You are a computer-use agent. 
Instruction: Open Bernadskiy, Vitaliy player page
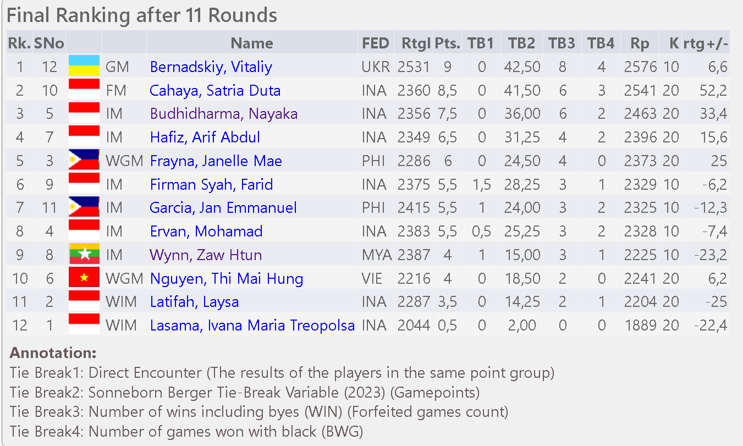211,67
